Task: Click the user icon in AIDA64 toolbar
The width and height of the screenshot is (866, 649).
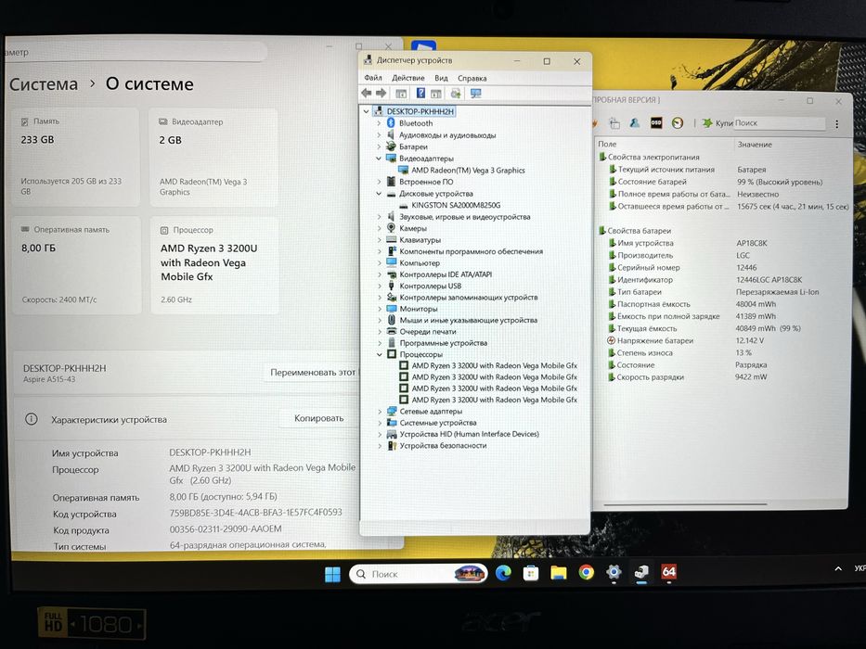Action: point(635,123)
